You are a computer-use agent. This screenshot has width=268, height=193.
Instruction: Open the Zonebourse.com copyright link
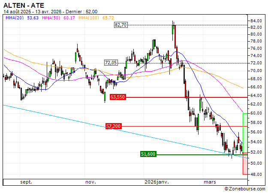tap(245, 189)
